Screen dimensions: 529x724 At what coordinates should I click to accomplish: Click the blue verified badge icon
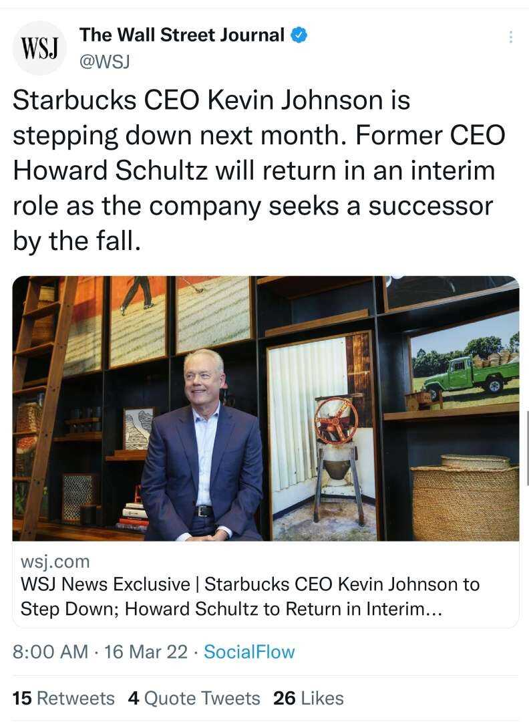click(299, 35)
